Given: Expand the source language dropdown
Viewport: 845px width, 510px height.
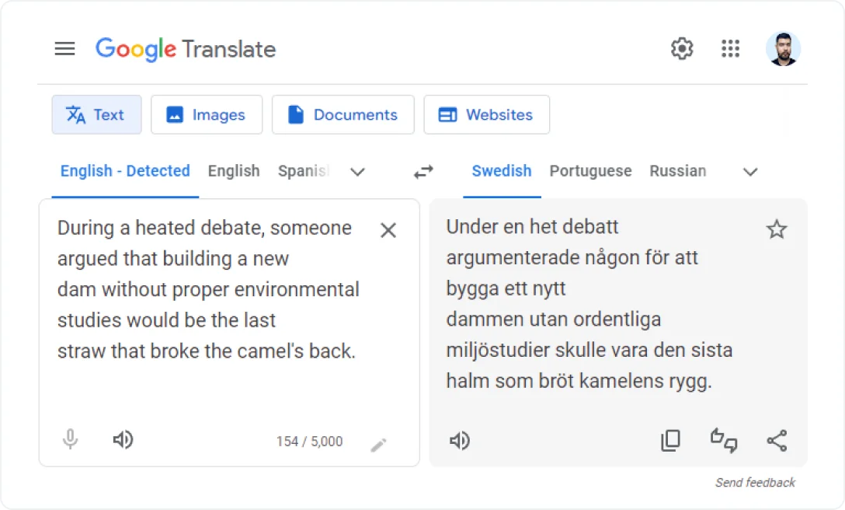Looking at the screenshot, I should click(x=357, y=172).
